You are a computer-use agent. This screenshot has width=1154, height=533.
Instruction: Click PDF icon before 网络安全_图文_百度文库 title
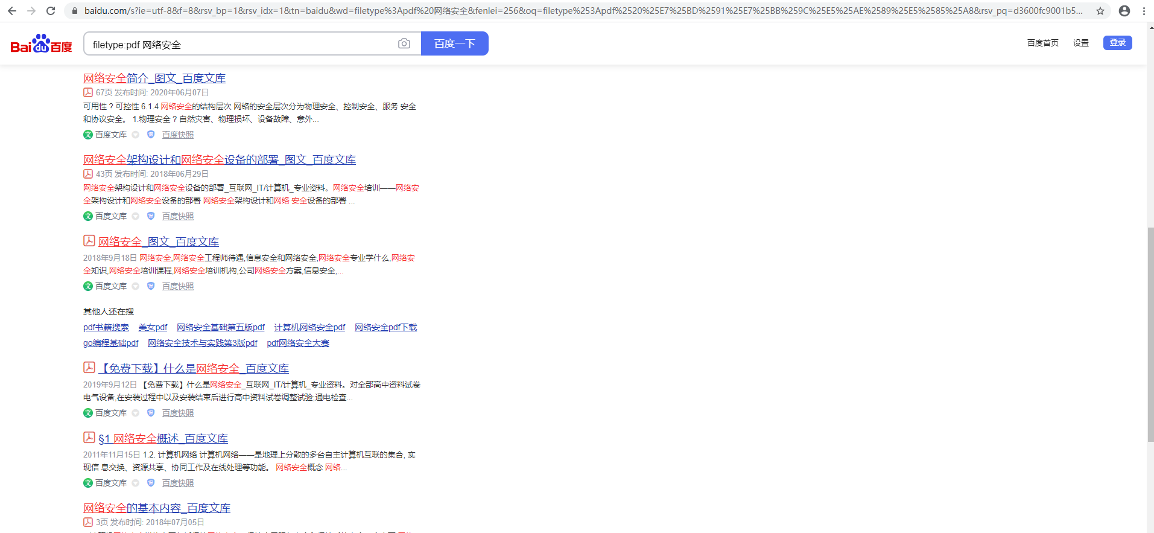pyautogui.click(x=89, y=241)
